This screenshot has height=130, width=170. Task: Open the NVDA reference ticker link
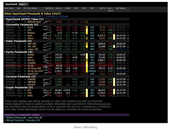(x=92, y=55)
